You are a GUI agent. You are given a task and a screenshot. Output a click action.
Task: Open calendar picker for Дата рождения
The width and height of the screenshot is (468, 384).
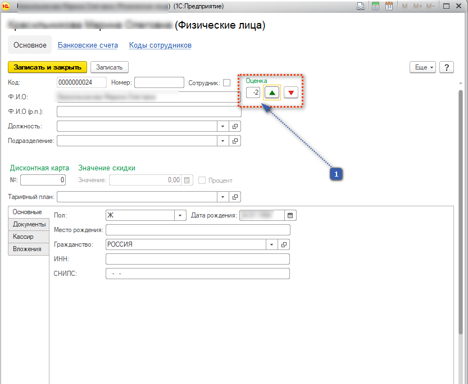pos(290,215)
